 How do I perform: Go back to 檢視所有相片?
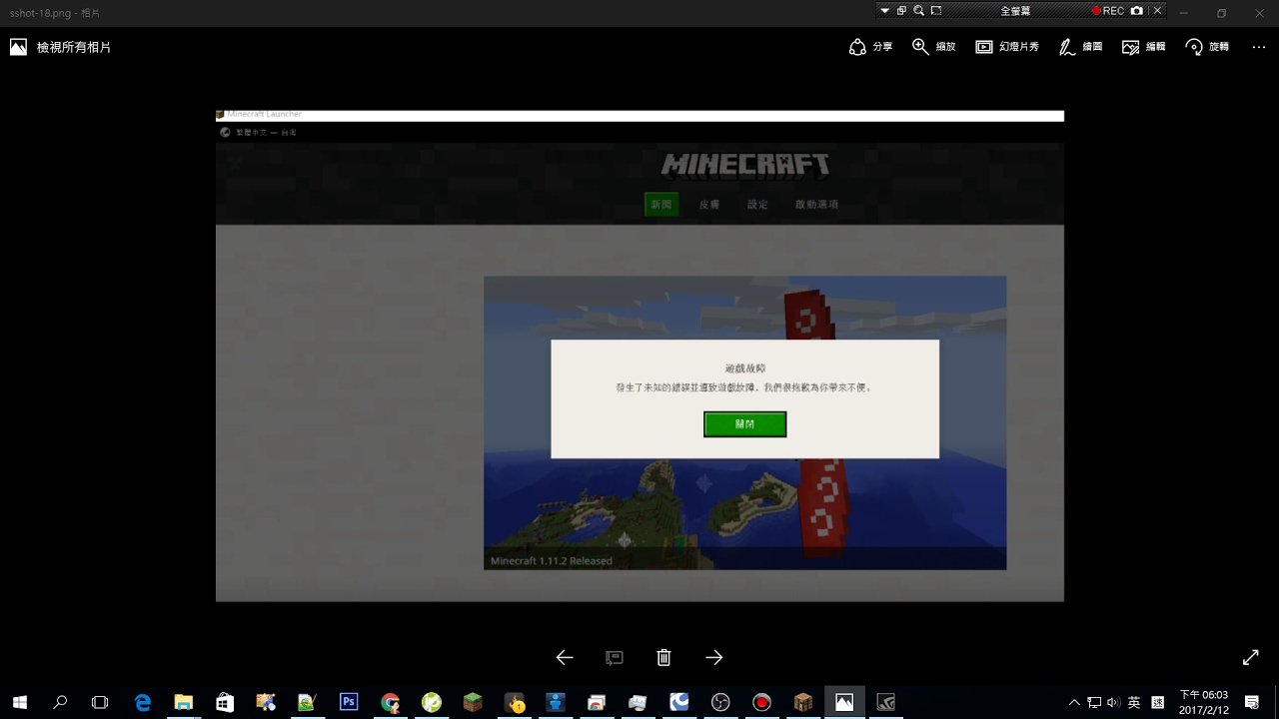pyautogui.click(x=61, y=47)
